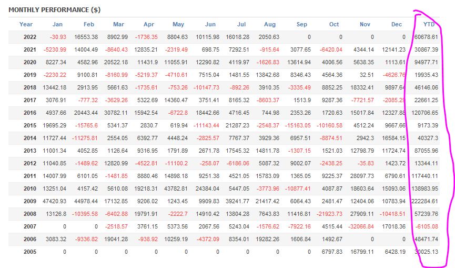
Task: Select the -30.93 January 2022 cell
Action: tap(58, 37)
